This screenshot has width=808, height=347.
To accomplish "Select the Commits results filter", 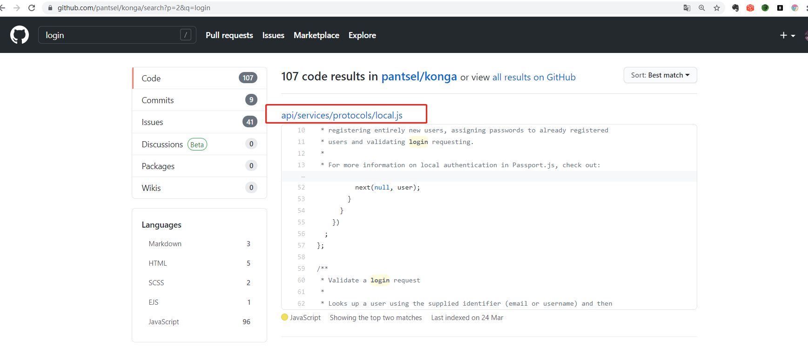I will (x=200, y=100).
